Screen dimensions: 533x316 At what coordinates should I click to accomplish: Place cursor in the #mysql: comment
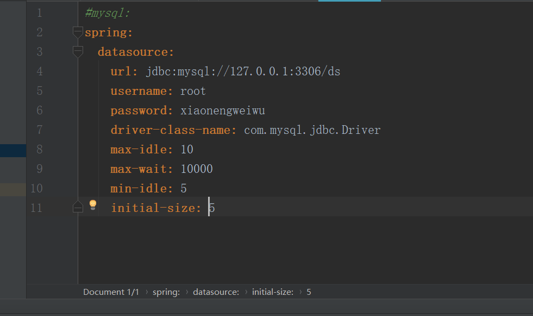pos(108,13)
